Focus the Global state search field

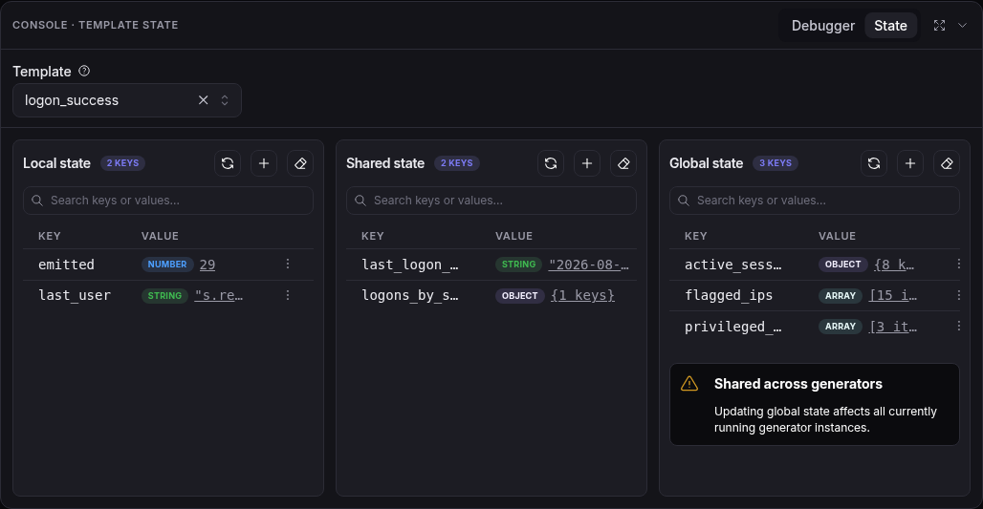point(815,201)
